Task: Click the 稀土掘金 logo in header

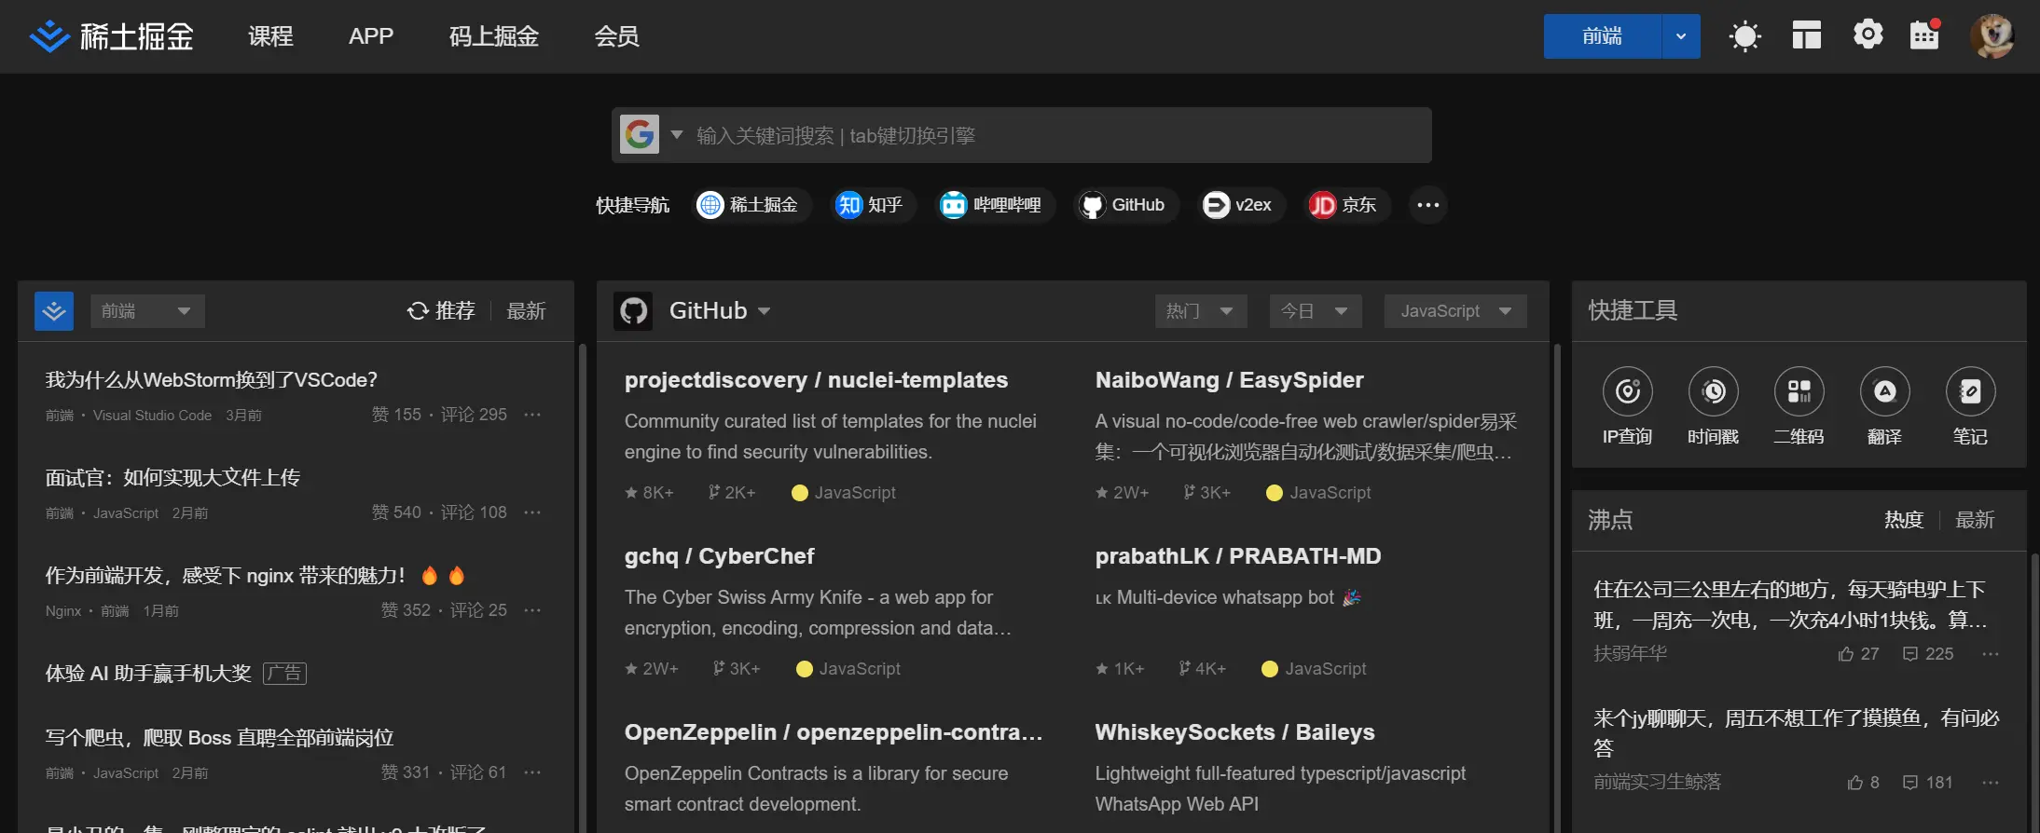Action: 112,36
